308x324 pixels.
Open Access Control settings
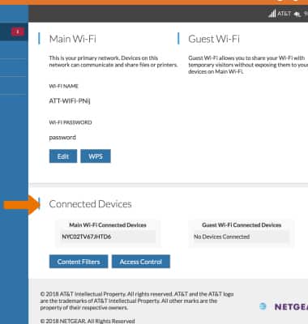click(141, 262)
